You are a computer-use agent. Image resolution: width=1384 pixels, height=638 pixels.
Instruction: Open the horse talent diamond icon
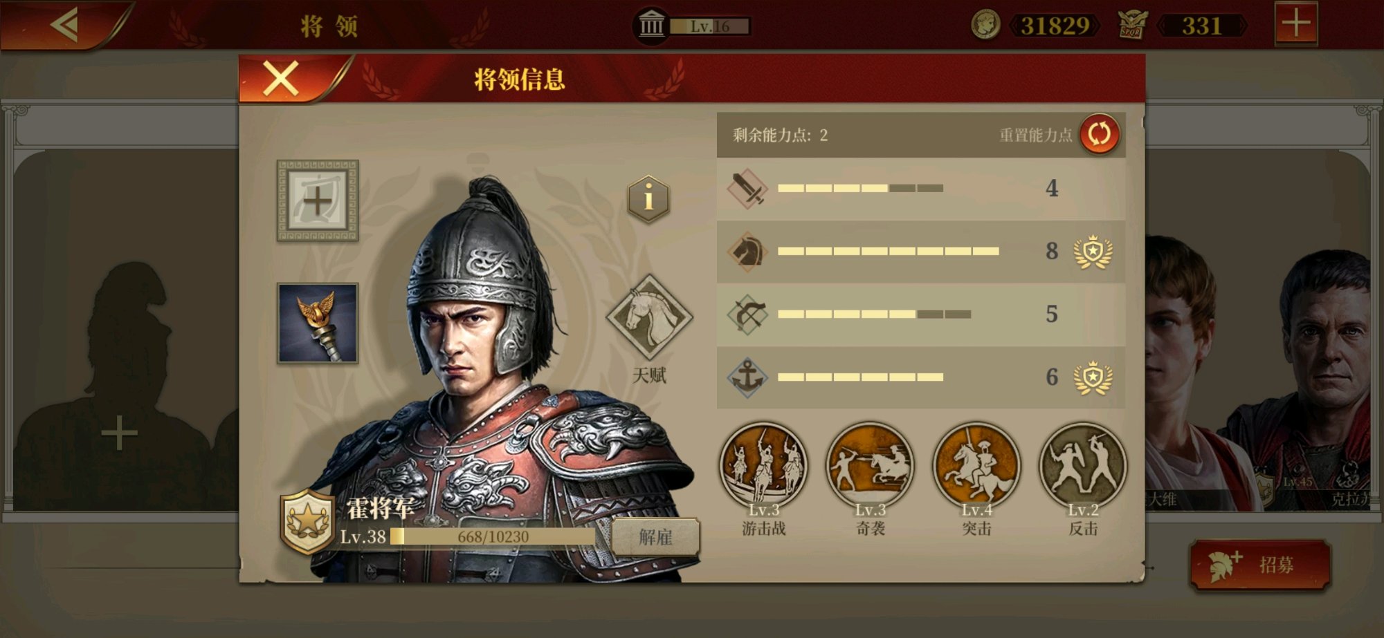click(x=649, y=317)
